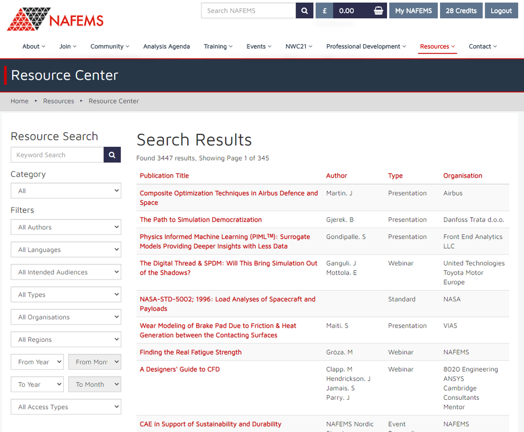
Task: Open the All Types filter dropdown
Action: click(65, 294)
